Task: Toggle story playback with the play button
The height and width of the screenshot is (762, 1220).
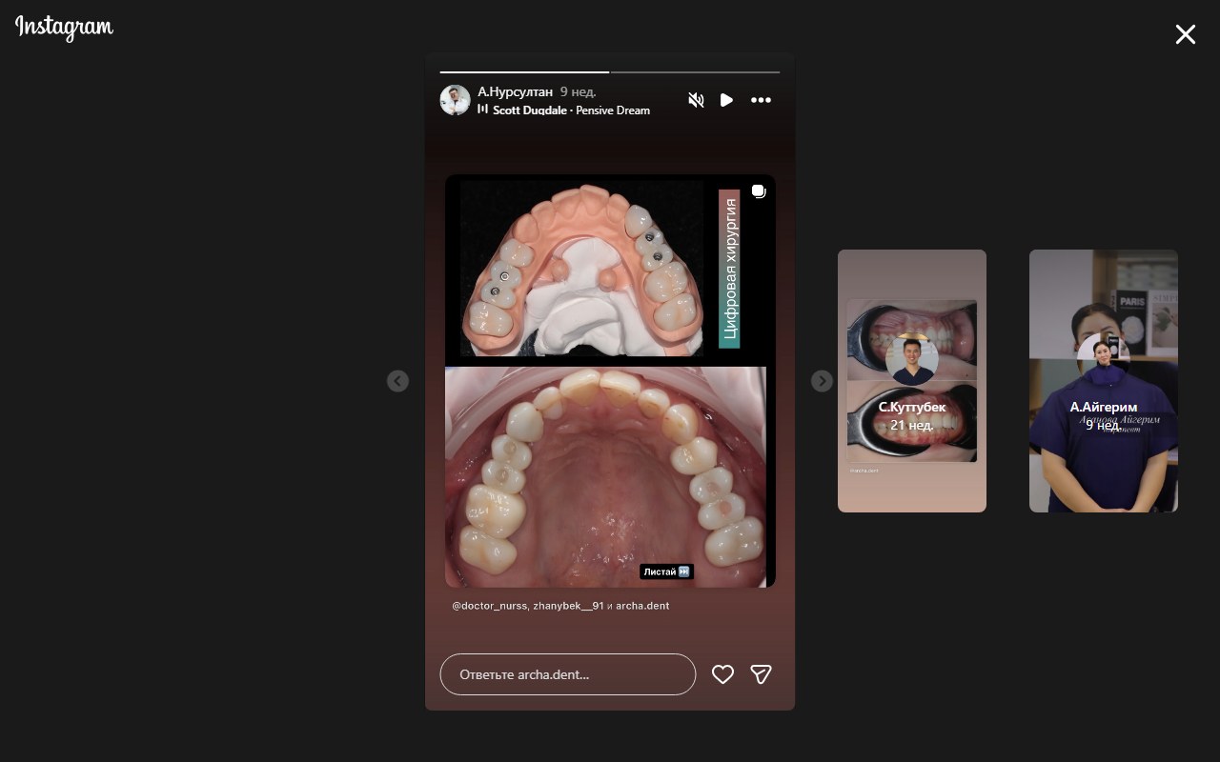Action: coord(726,100)
